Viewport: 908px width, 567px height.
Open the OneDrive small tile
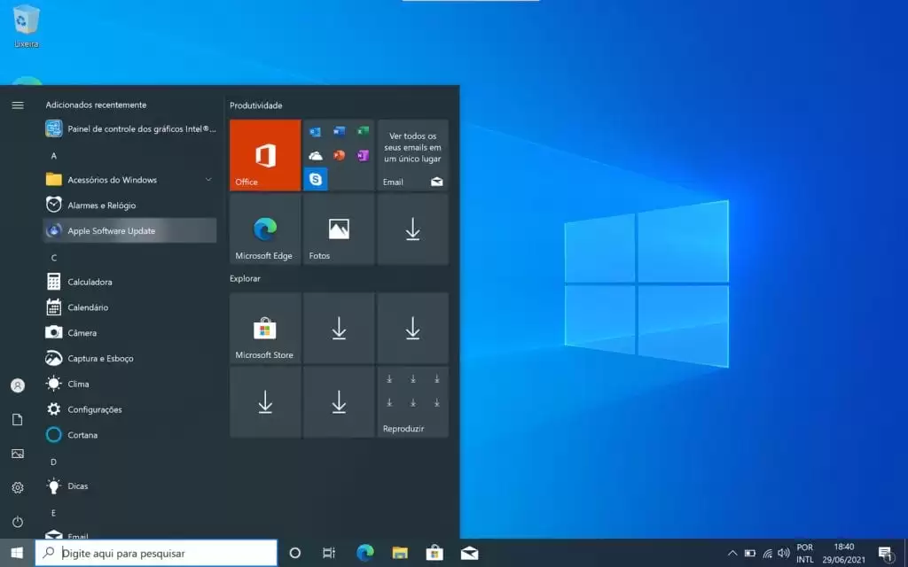coord(315,155)
